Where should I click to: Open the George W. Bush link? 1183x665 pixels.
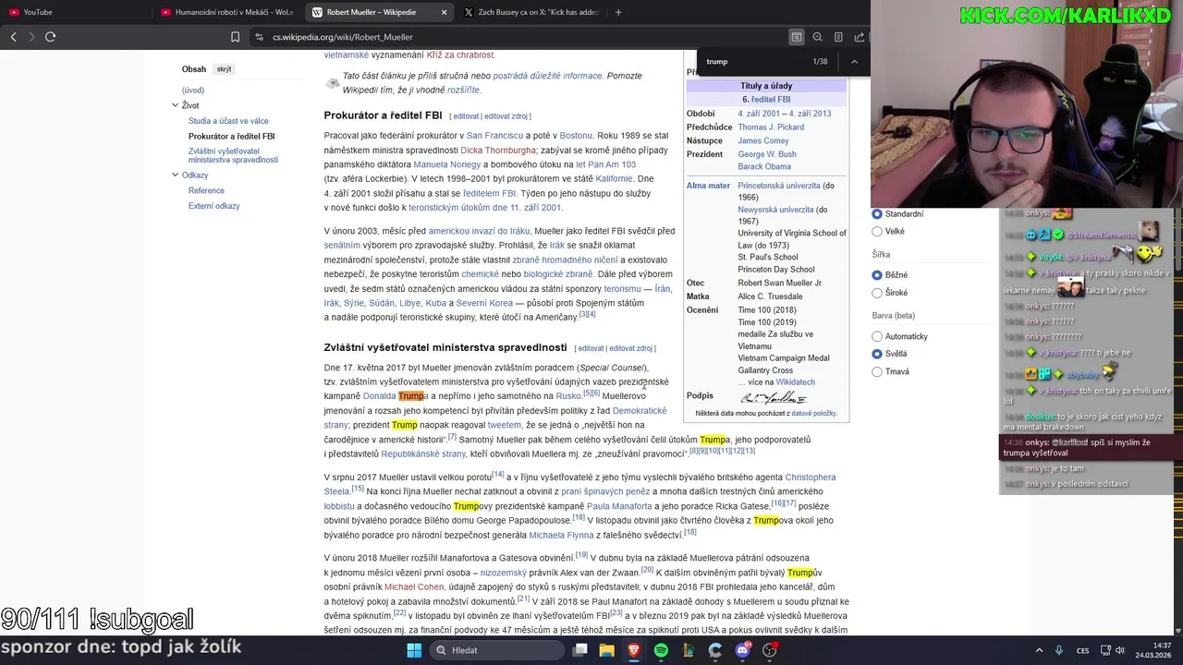(x=767, y=154)
